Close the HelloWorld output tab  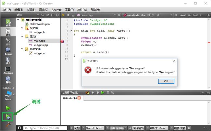click(79, 98)
